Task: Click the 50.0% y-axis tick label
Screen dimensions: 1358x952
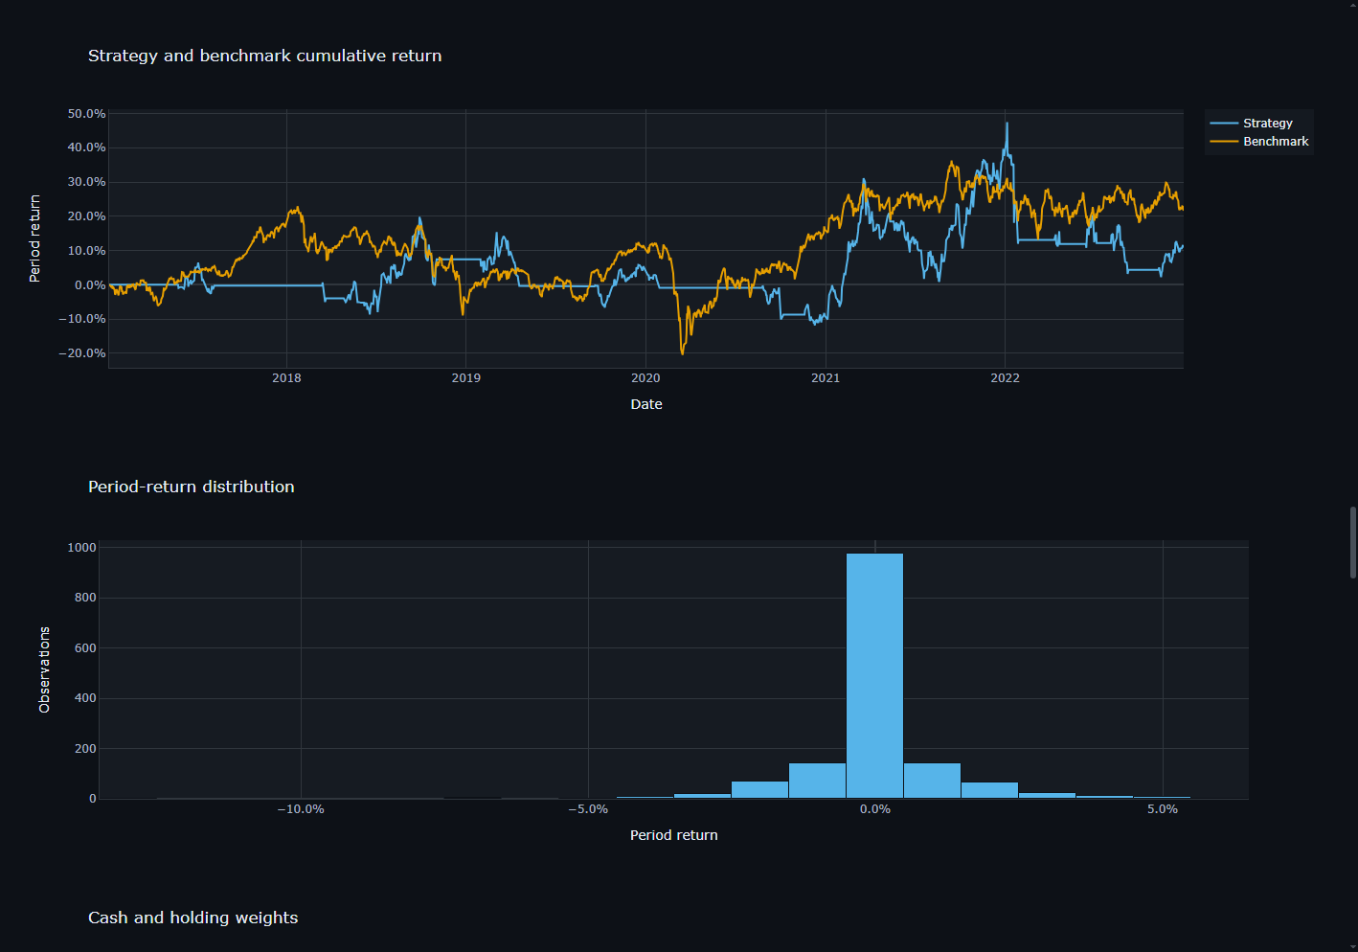Action: coord(86,113)
